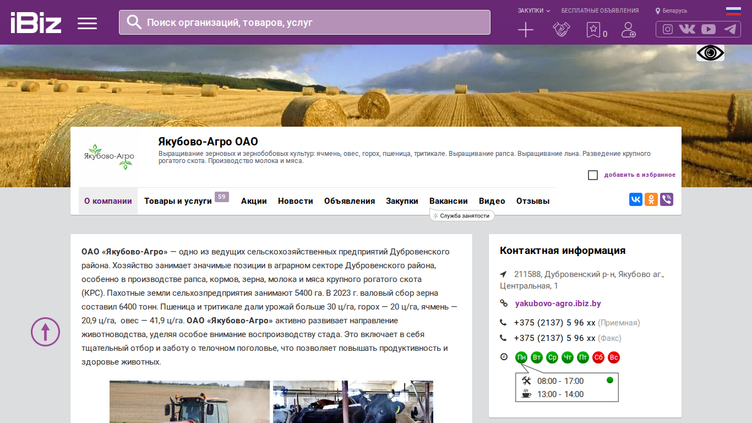The width and height of the screenshot is (752, 423).
Task: Open yakubovo-agro.ibiz.by website link
Action: coord(558,303)
